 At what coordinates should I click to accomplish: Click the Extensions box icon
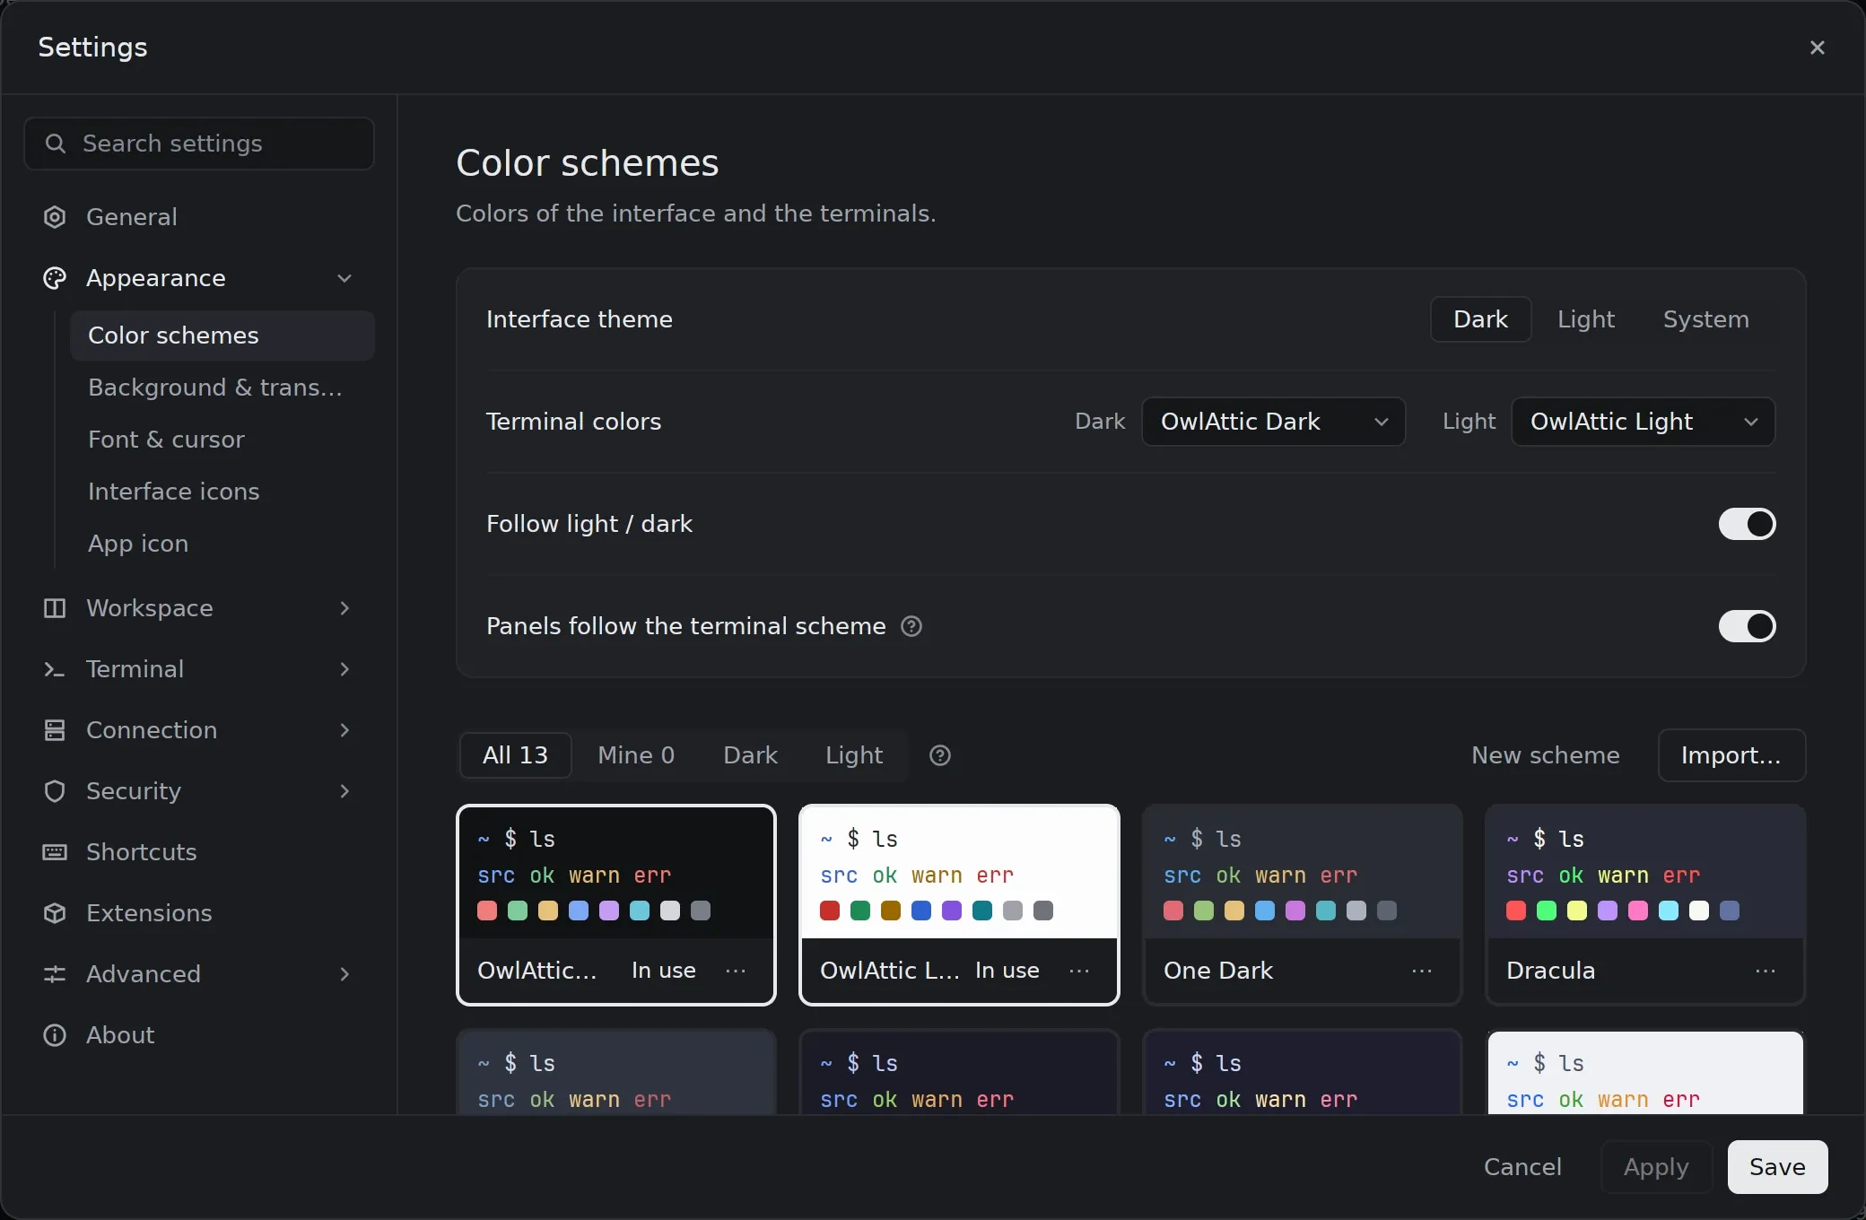click(55, 913)
